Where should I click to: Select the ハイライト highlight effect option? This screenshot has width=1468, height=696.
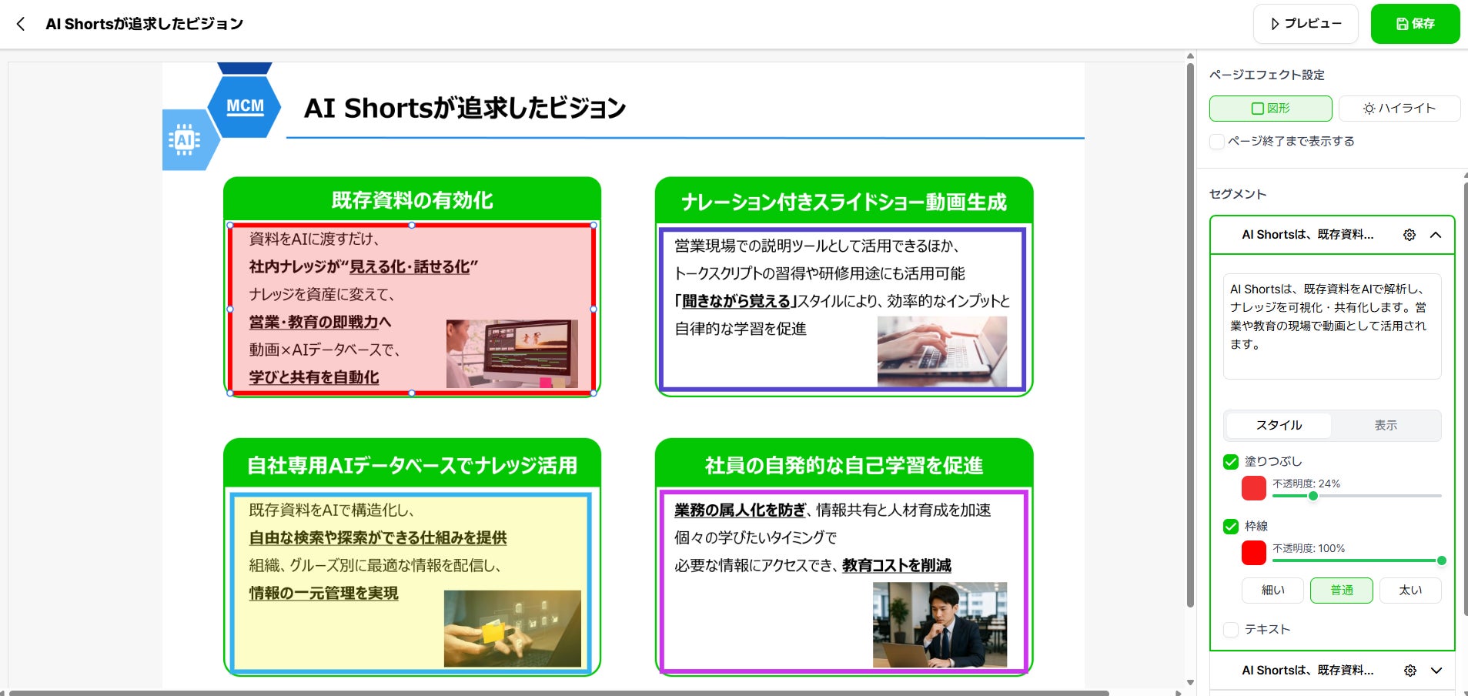click(1399, 109)
